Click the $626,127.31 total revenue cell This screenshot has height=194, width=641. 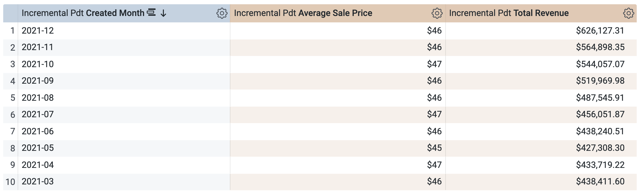pos(600,31)
